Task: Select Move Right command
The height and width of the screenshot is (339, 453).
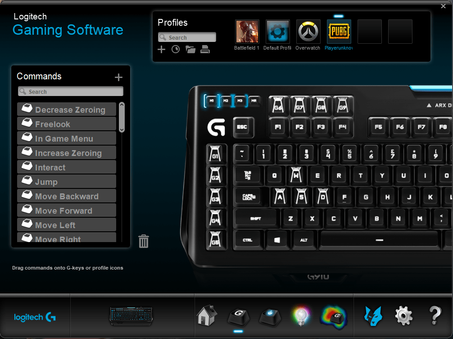Action: [67, 238]
